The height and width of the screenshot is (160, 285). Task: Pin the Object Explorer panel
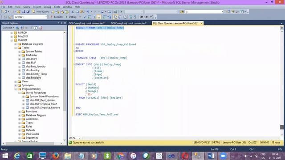pos(61,23)
